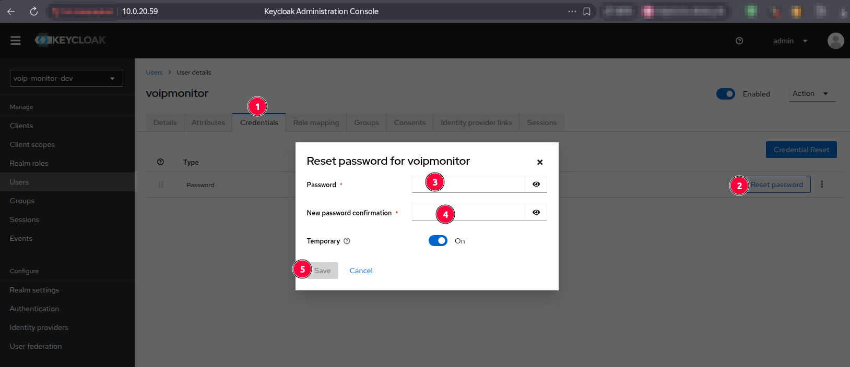The width and height of the screenshot is (850, 367).
Task: Reveal the password confirmation text
Action: [536, 212]
